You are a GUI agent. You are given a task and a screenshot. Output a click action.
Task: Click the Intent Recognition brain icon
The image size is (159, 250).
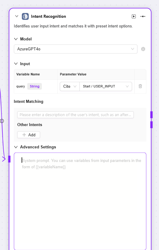(25, 16)
